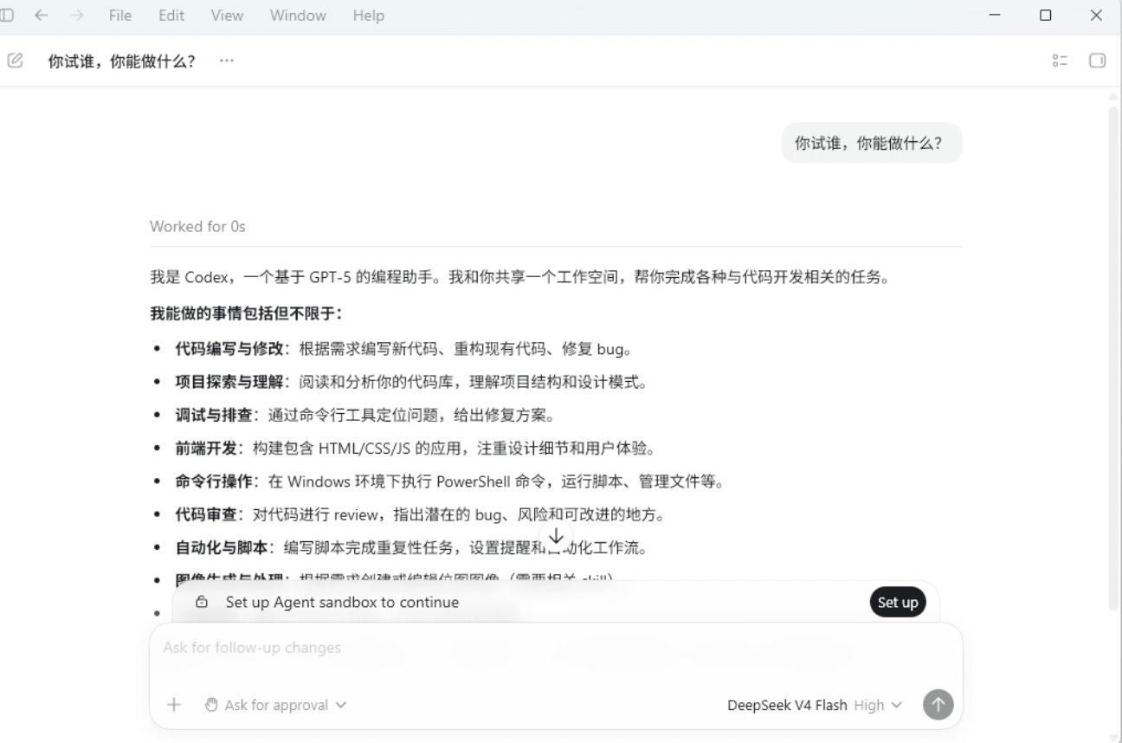The width and height of the screenshot is (1122, 743).
Task: Open the DeepSeek V4 Flash model selector
Action: (x=814, y=705)
